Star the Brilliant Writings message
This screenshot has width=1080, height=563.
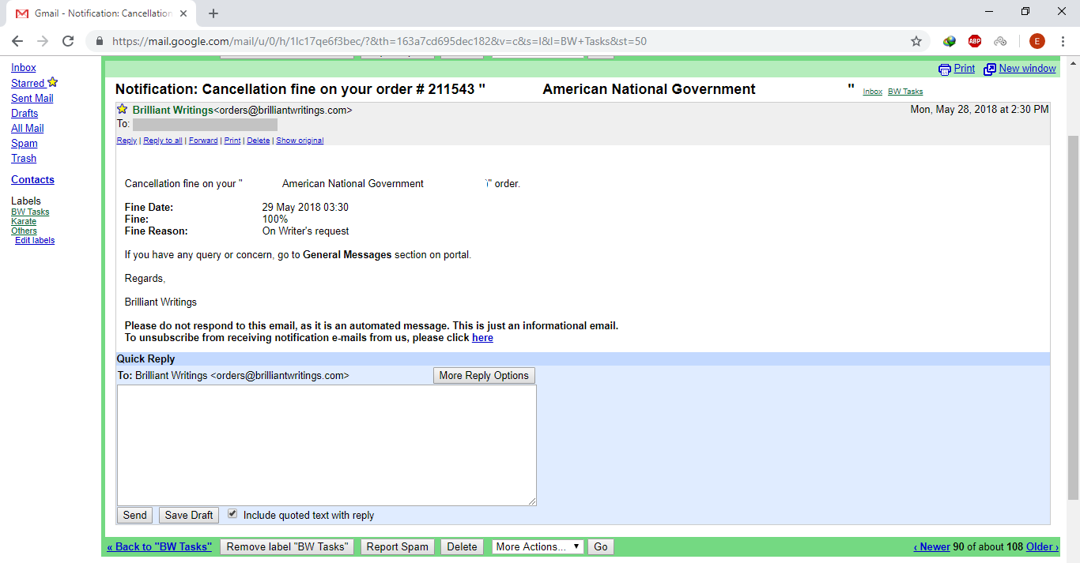(123, 109)
